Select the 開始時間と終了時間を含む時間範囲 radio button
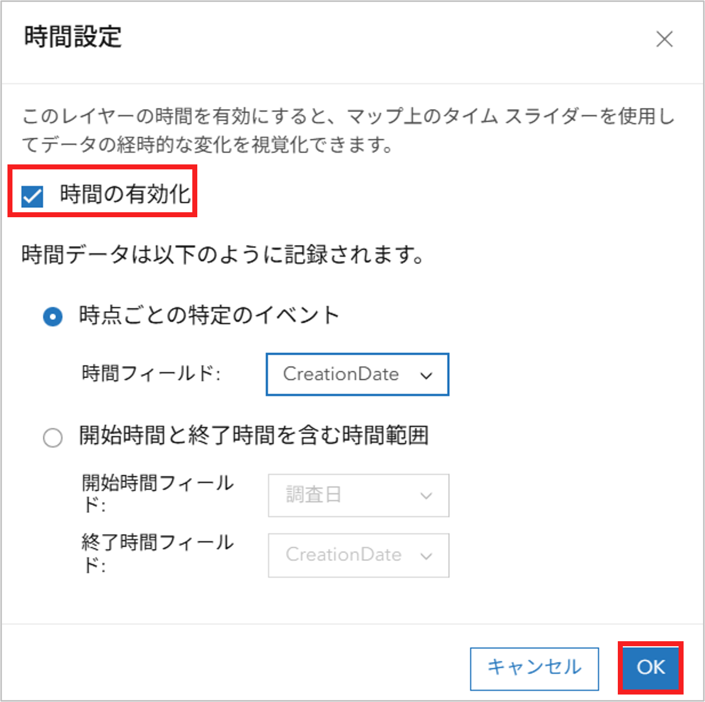 (53, 438)
